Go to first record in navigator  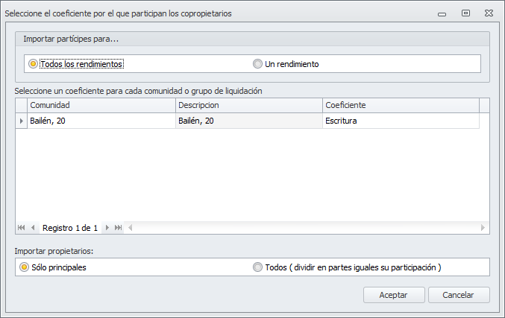point(21,228)
